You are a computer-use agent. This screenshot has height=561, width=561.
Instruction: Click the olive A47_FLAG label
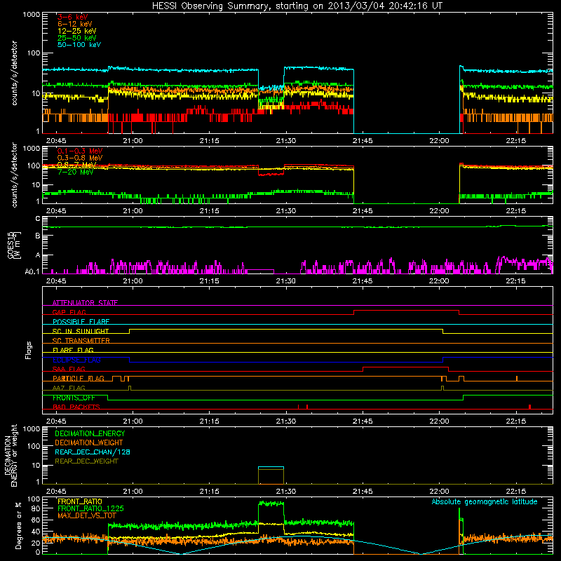coord(69,388)
